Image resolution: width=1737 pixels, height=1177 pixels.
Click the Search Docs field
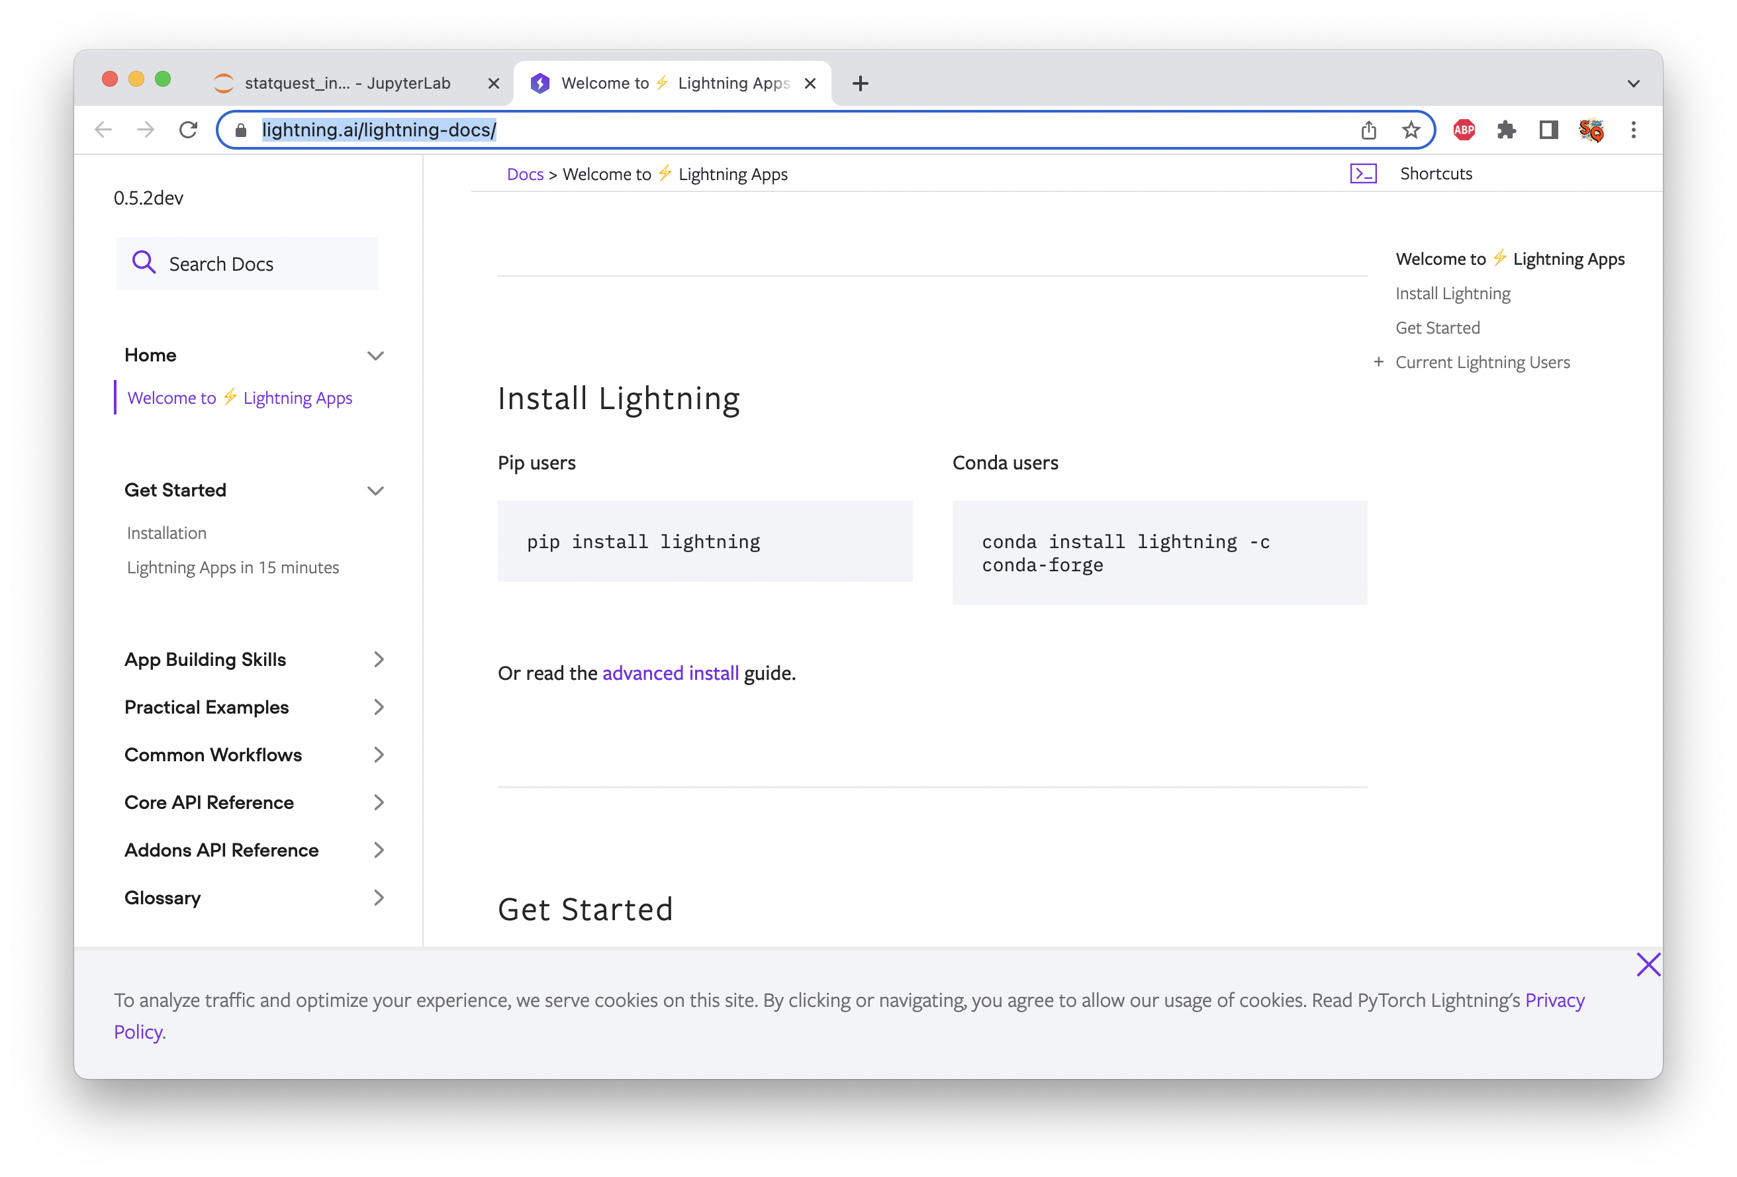tap(248, 263)
